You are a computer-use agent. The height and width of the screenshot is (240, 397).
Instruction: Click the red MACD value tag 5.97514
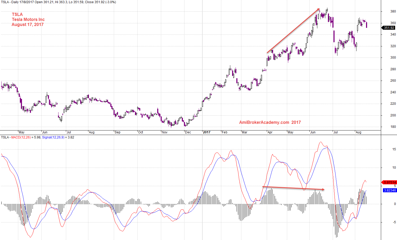(389, 182)
